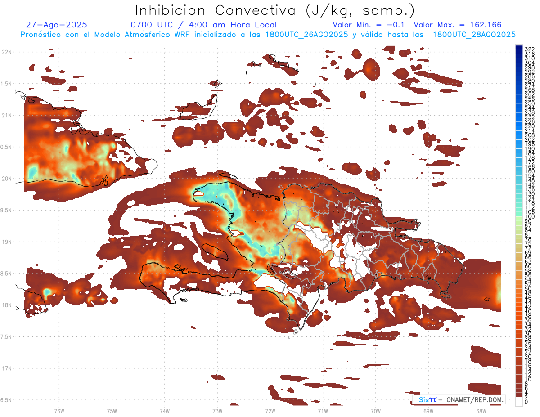Click the '75W' longitude label

tap(112, 411)
